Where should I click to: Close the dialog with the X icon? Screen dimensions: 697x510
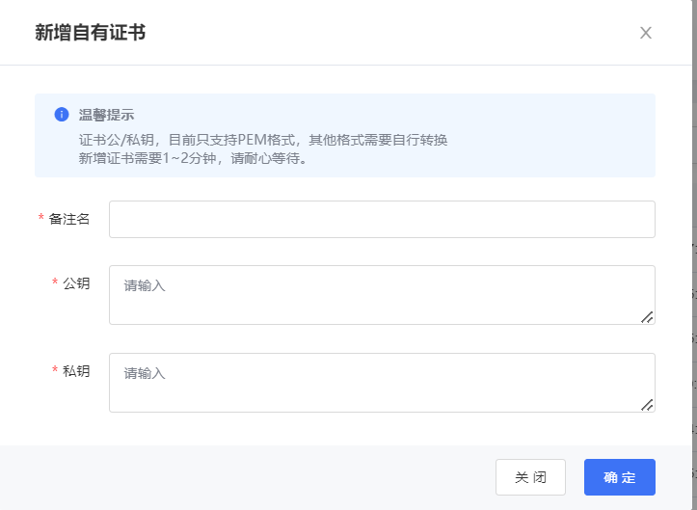(x=646, y=33)
